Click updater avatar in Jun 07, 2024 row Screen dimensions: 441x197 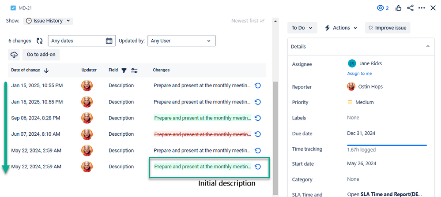(87, 134)
